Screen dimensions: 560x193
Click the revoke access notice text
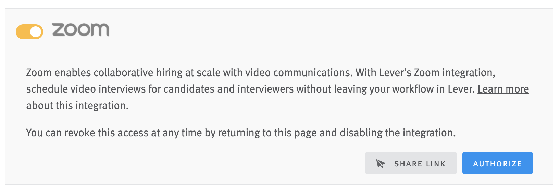(241, 133)
